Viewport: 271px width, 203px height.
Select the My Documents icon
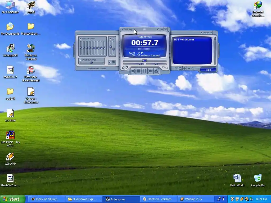(10, 29)
